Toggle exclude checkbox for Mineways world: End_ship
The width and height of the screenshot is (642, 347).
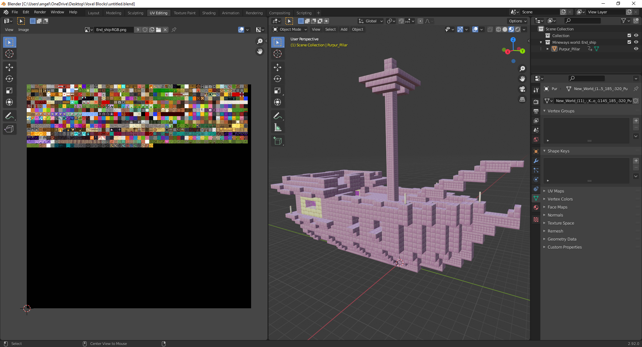(x=629, y=42)
